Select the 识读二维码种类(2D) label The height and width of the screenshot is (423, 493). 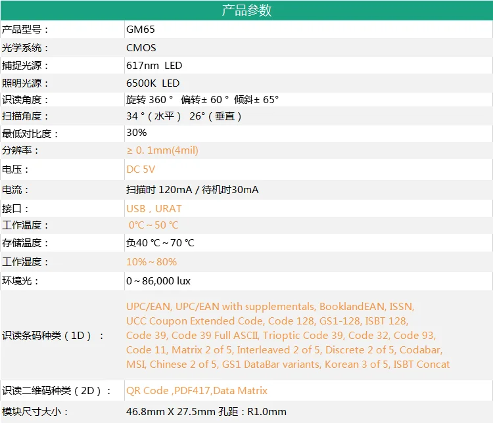pyautogui.click(x=57, y=391)
